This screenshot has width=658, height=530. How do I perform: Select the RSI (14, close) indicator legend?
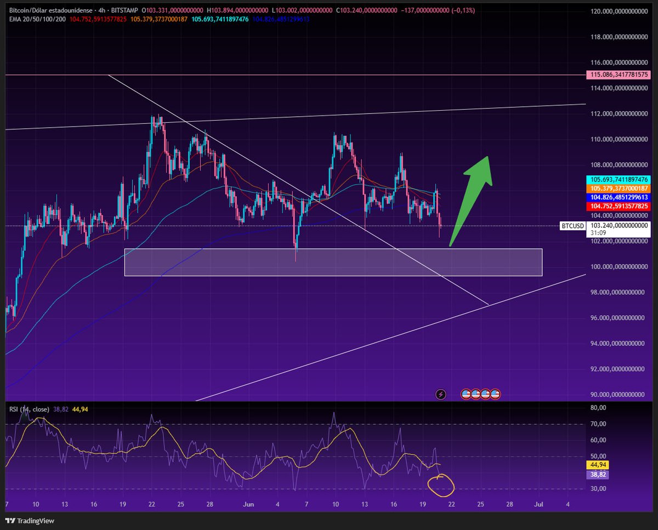click(x=29, y=409)
